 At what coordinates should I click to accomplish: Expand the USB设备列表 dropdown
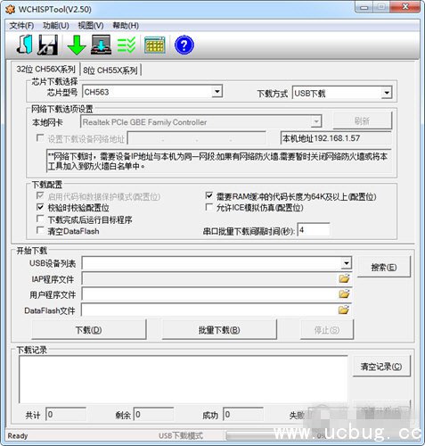click(x=347, y=263)
